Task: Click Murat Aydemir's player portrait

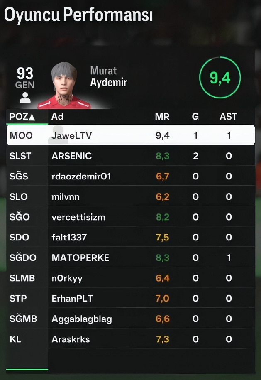Action: click(64, 85)
